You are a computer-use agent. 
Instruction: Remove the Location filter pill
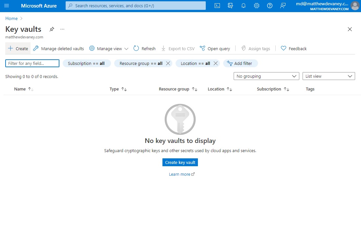[216, 63]
